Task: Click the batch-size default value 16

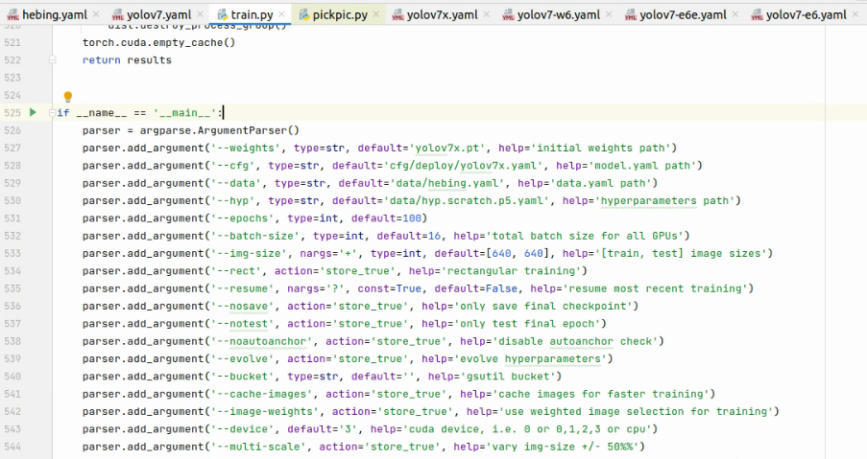Action: pos(435,236)
